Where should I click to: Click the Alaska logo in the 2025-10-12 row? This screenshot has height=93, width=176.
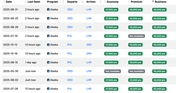tap(48, 45)
